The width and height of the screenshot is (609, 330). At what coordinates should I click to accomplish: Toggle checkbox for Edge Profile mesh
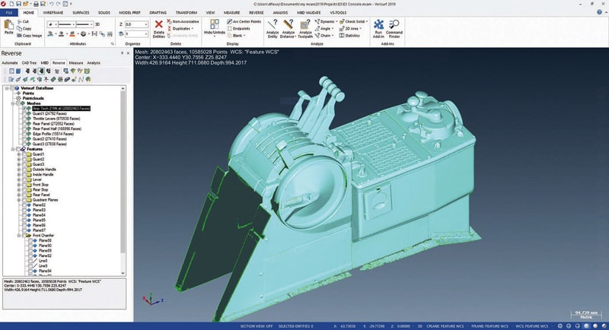(24, 134)
